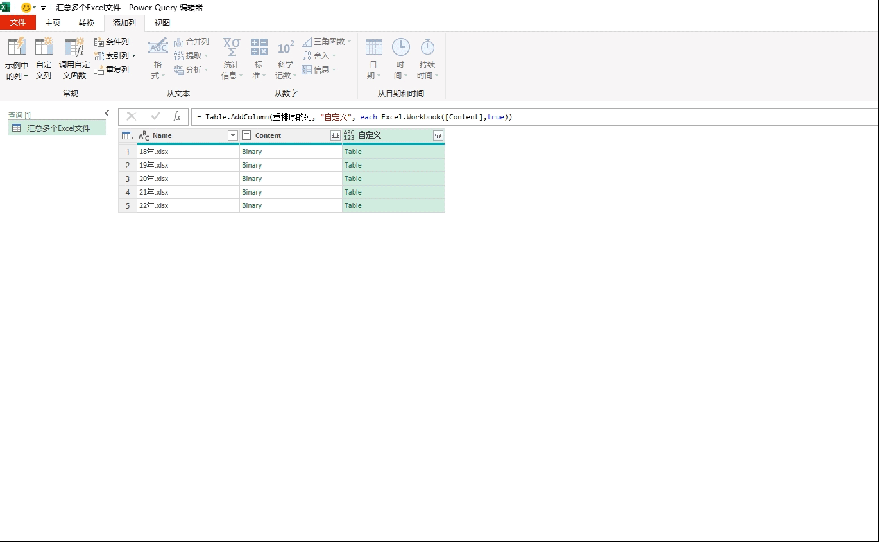The height and width of the screenshot is (542, 879).
Task: Click the smiley feedback icon
Action: (26, 7)
